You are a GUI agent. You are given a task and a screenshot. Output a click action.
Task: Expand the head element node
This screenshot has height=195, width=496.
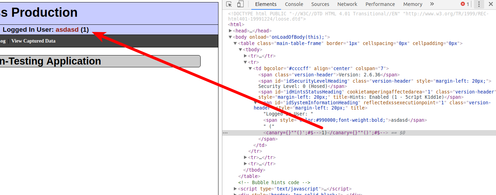point(230,31)
